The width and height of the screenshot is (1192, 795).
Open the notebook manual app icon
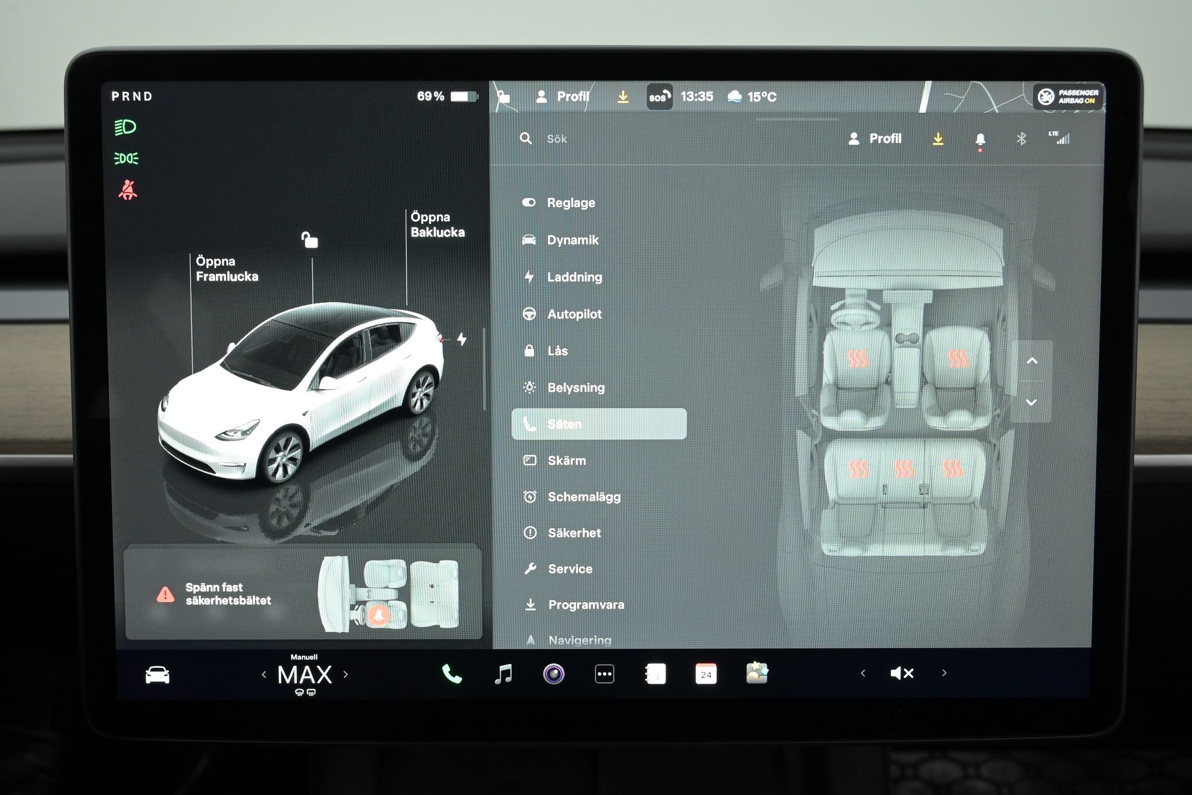[655, 674]
